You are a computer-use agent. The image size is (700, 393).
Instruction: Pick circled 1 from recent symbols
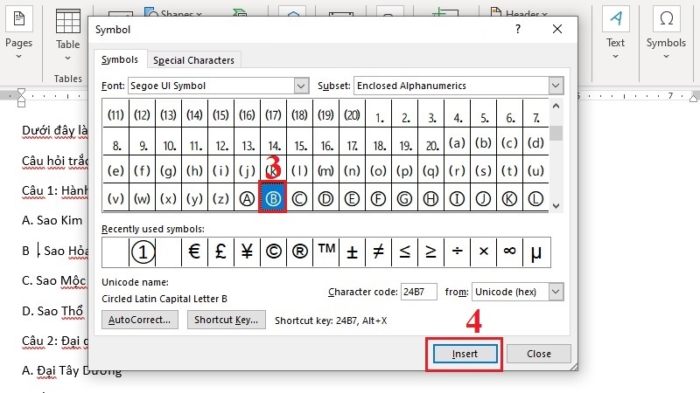[143, 252]
